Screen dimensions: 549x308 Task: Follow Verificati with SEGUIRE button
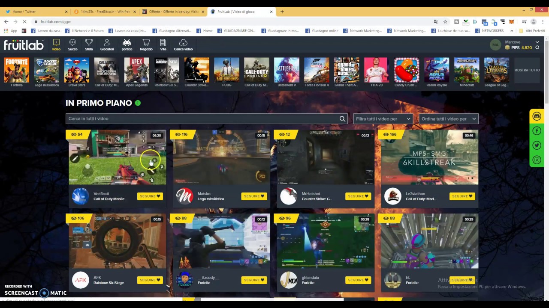click(x=150, y=196)
